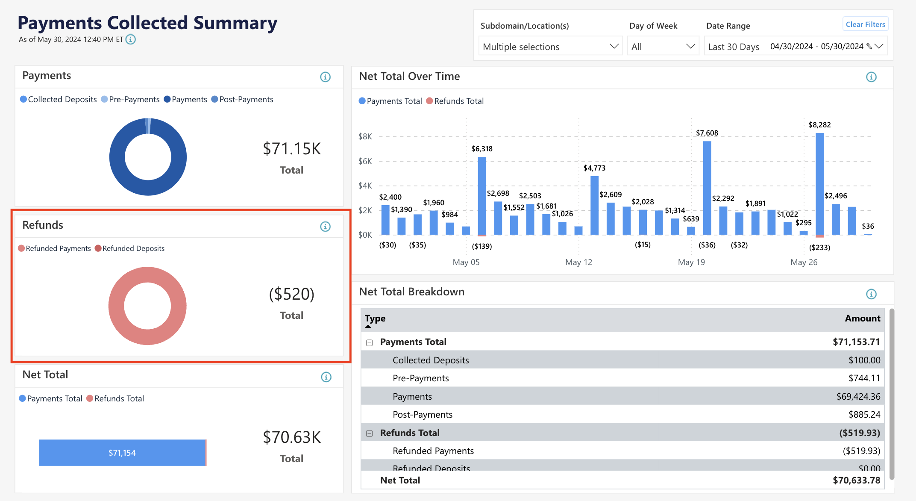Viewport: 916px width, 501px height.
Task: Open Net Total Breakdown info icon
Action: pos(872,294)
